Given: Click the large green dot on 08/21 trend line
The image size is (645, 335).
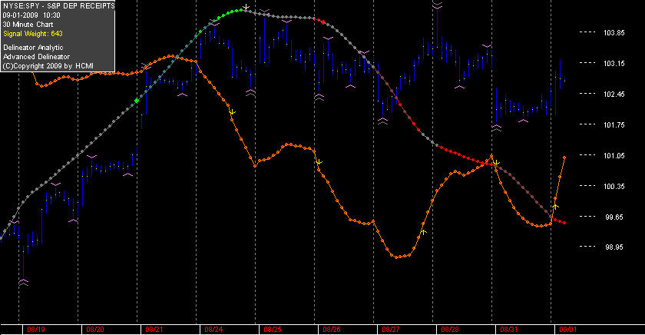Looking at the screenshot, I should [x=137, y=101].
